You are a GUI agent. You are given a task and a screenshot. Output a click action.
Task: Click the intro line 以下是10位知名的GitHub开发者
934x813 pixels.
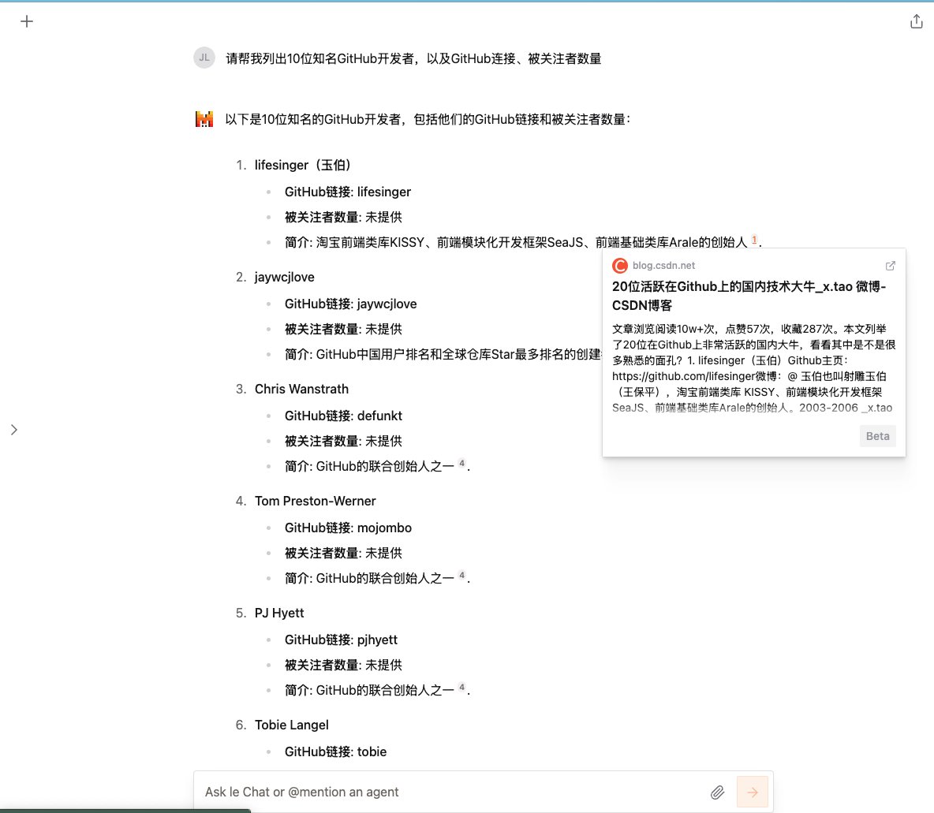427,119
